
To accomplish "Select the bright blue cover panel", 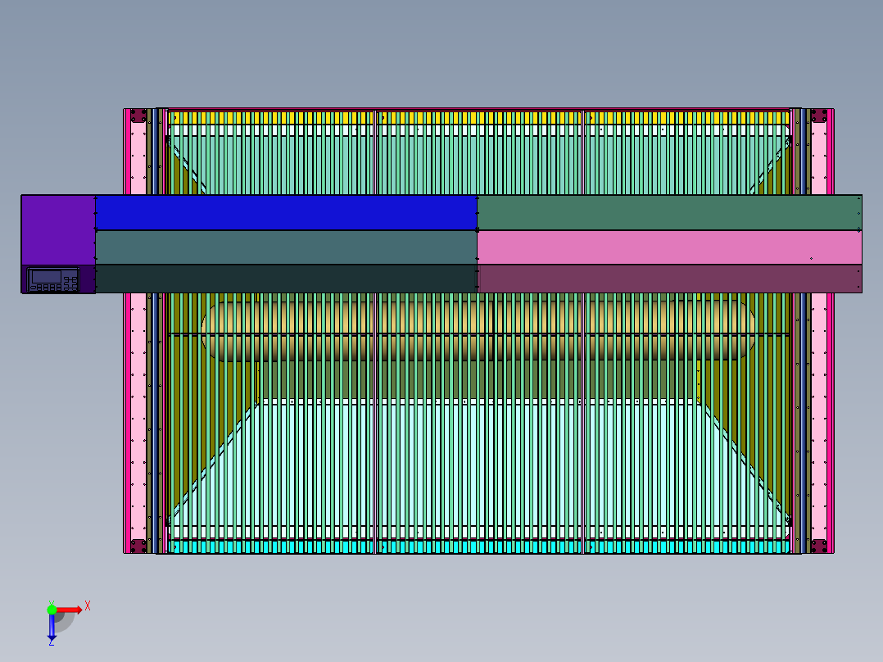I will [286, 212].
